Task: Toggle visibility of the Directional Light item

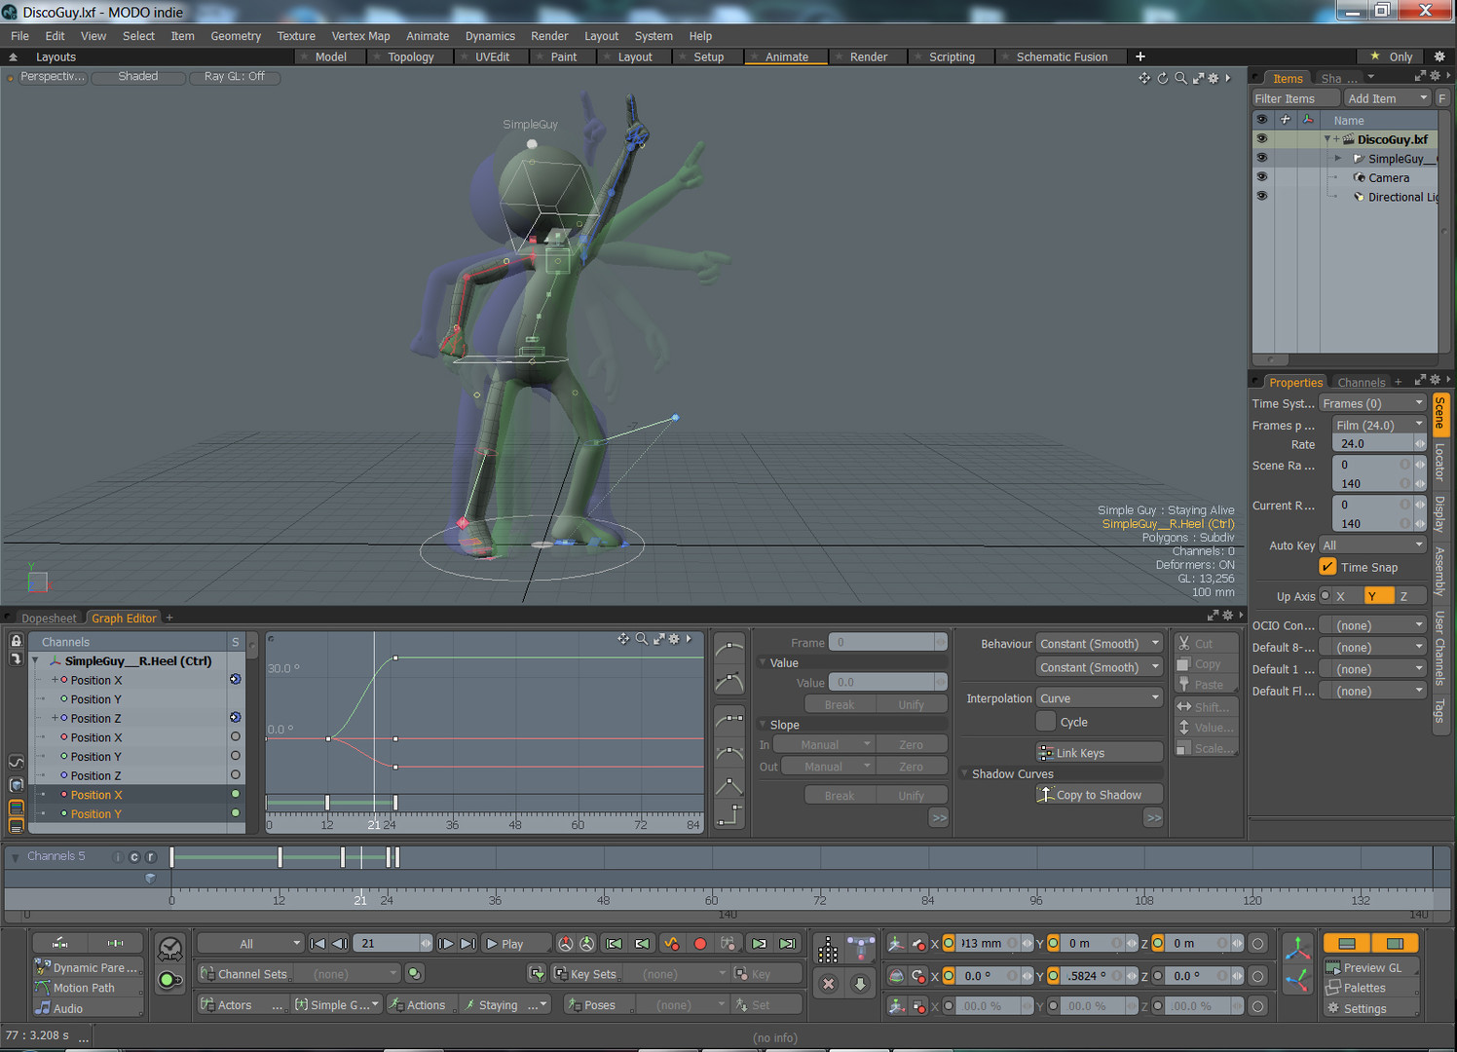Action: click(x=1261, y=197)
